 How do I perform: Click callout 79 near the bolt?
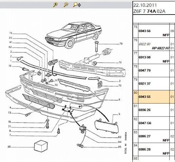point(121,44)
